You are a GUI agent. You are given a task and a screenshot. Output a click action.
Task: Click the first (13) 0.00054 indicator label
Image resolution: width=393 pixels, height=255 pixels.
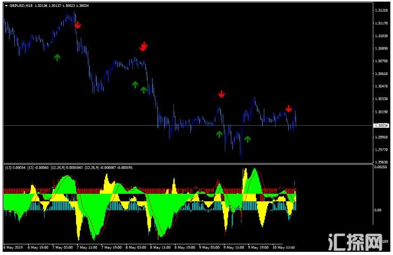[x=15, y=167]
